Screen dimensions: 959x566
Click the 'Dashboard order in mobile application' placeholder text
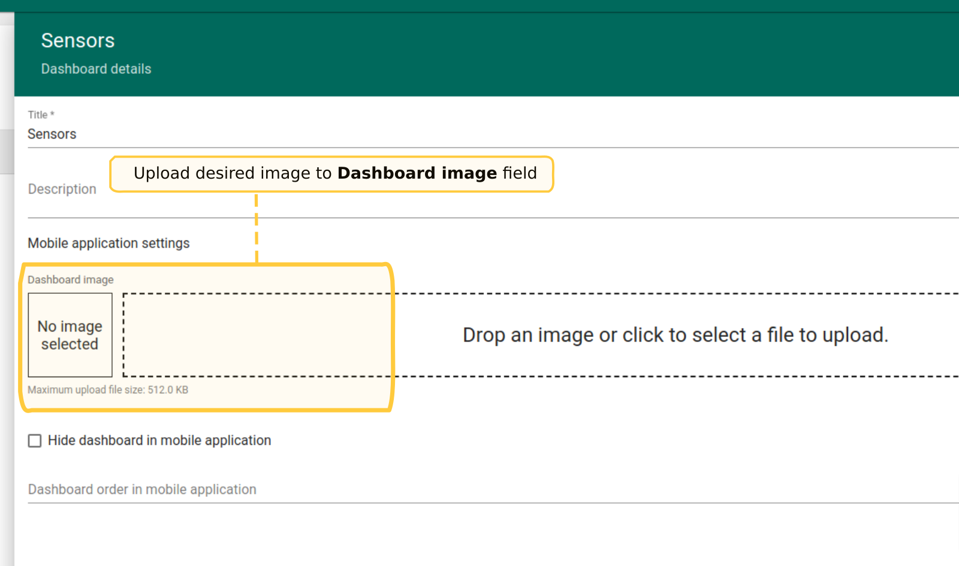[142, 490]
